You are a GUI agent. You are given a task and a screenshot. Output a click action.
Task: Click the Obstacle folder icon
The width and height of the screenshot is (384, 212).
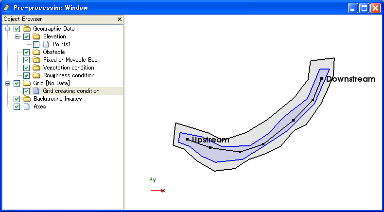[36, 52]
